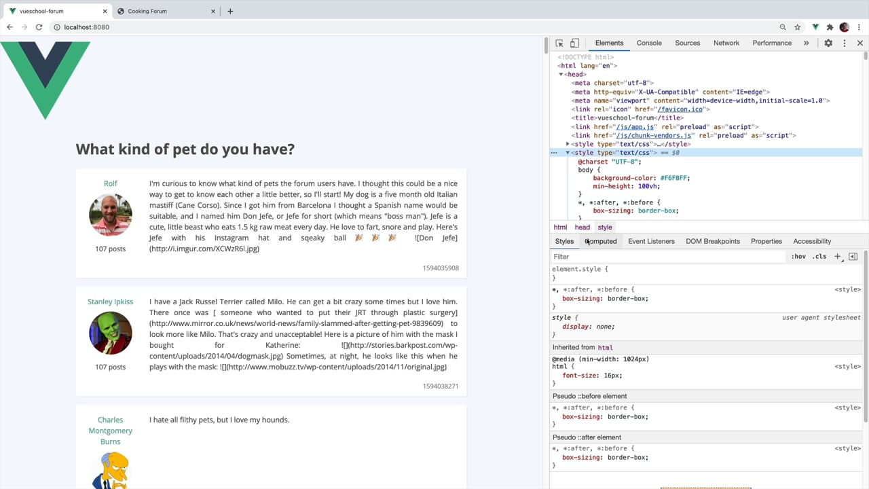Click Rolf's avatar photo
This screenshot has height=489, width=869.
[x=111, y=215]
